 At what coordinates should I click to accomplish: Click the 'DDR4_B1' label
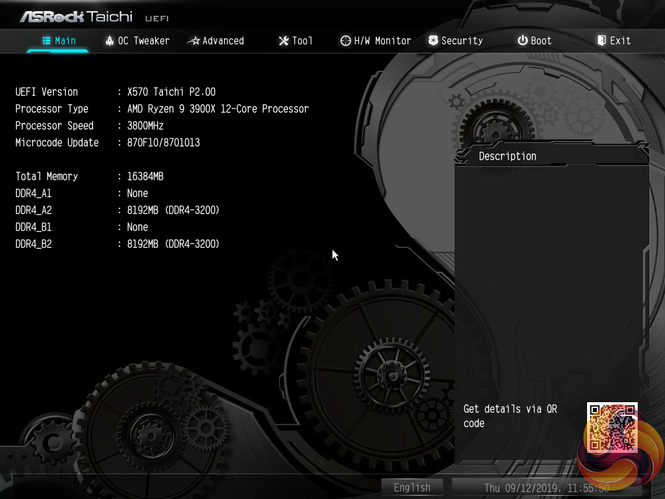[x=34, y=227]
